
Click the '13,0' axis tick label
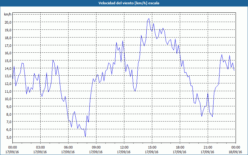[8, 76]
